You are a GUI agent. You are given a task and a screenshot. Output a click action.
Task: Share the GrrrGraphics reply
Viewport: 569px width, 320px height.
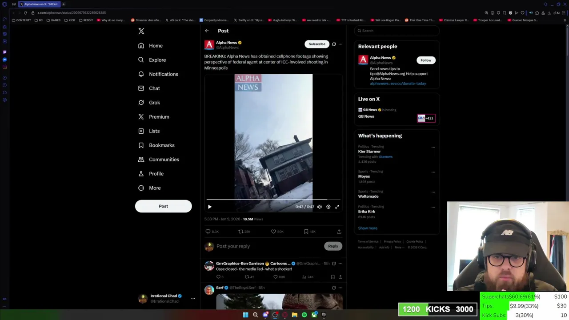[340, 277]
